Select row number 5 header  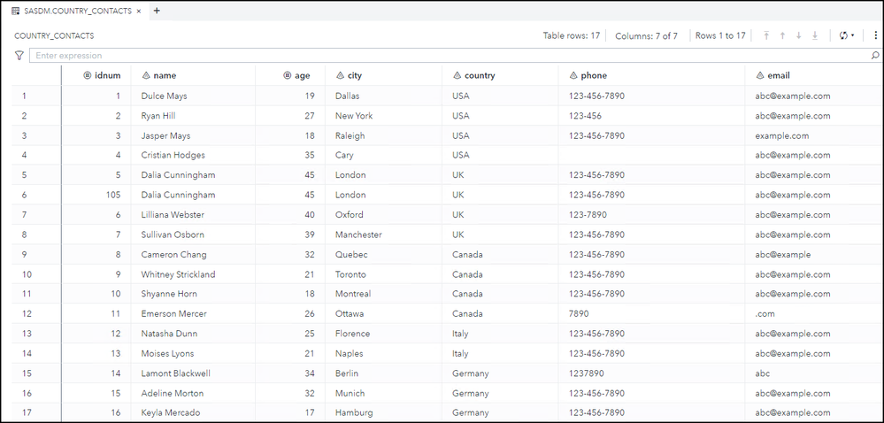25,175
